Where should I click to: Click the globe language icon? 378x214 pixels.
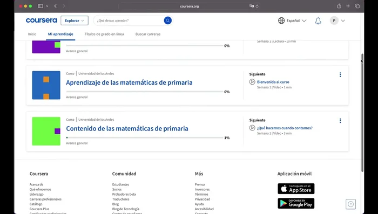(x=281, y=20)
